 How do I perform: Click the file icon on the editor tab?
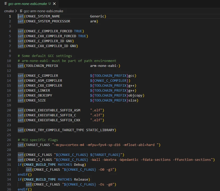click(5, 3)
